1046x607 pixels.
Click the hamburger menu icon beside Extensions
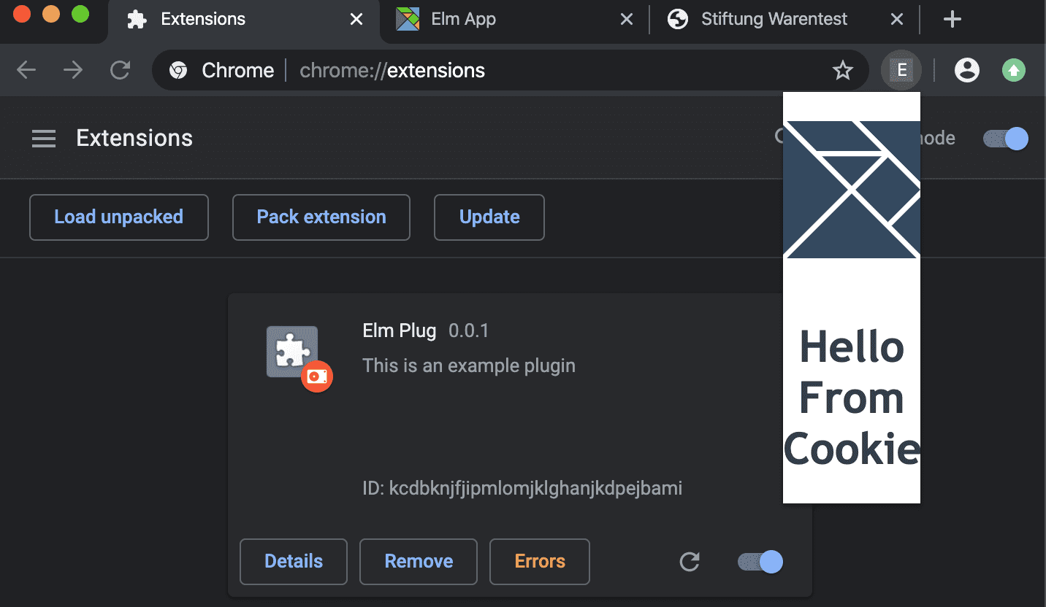[44, 139]
